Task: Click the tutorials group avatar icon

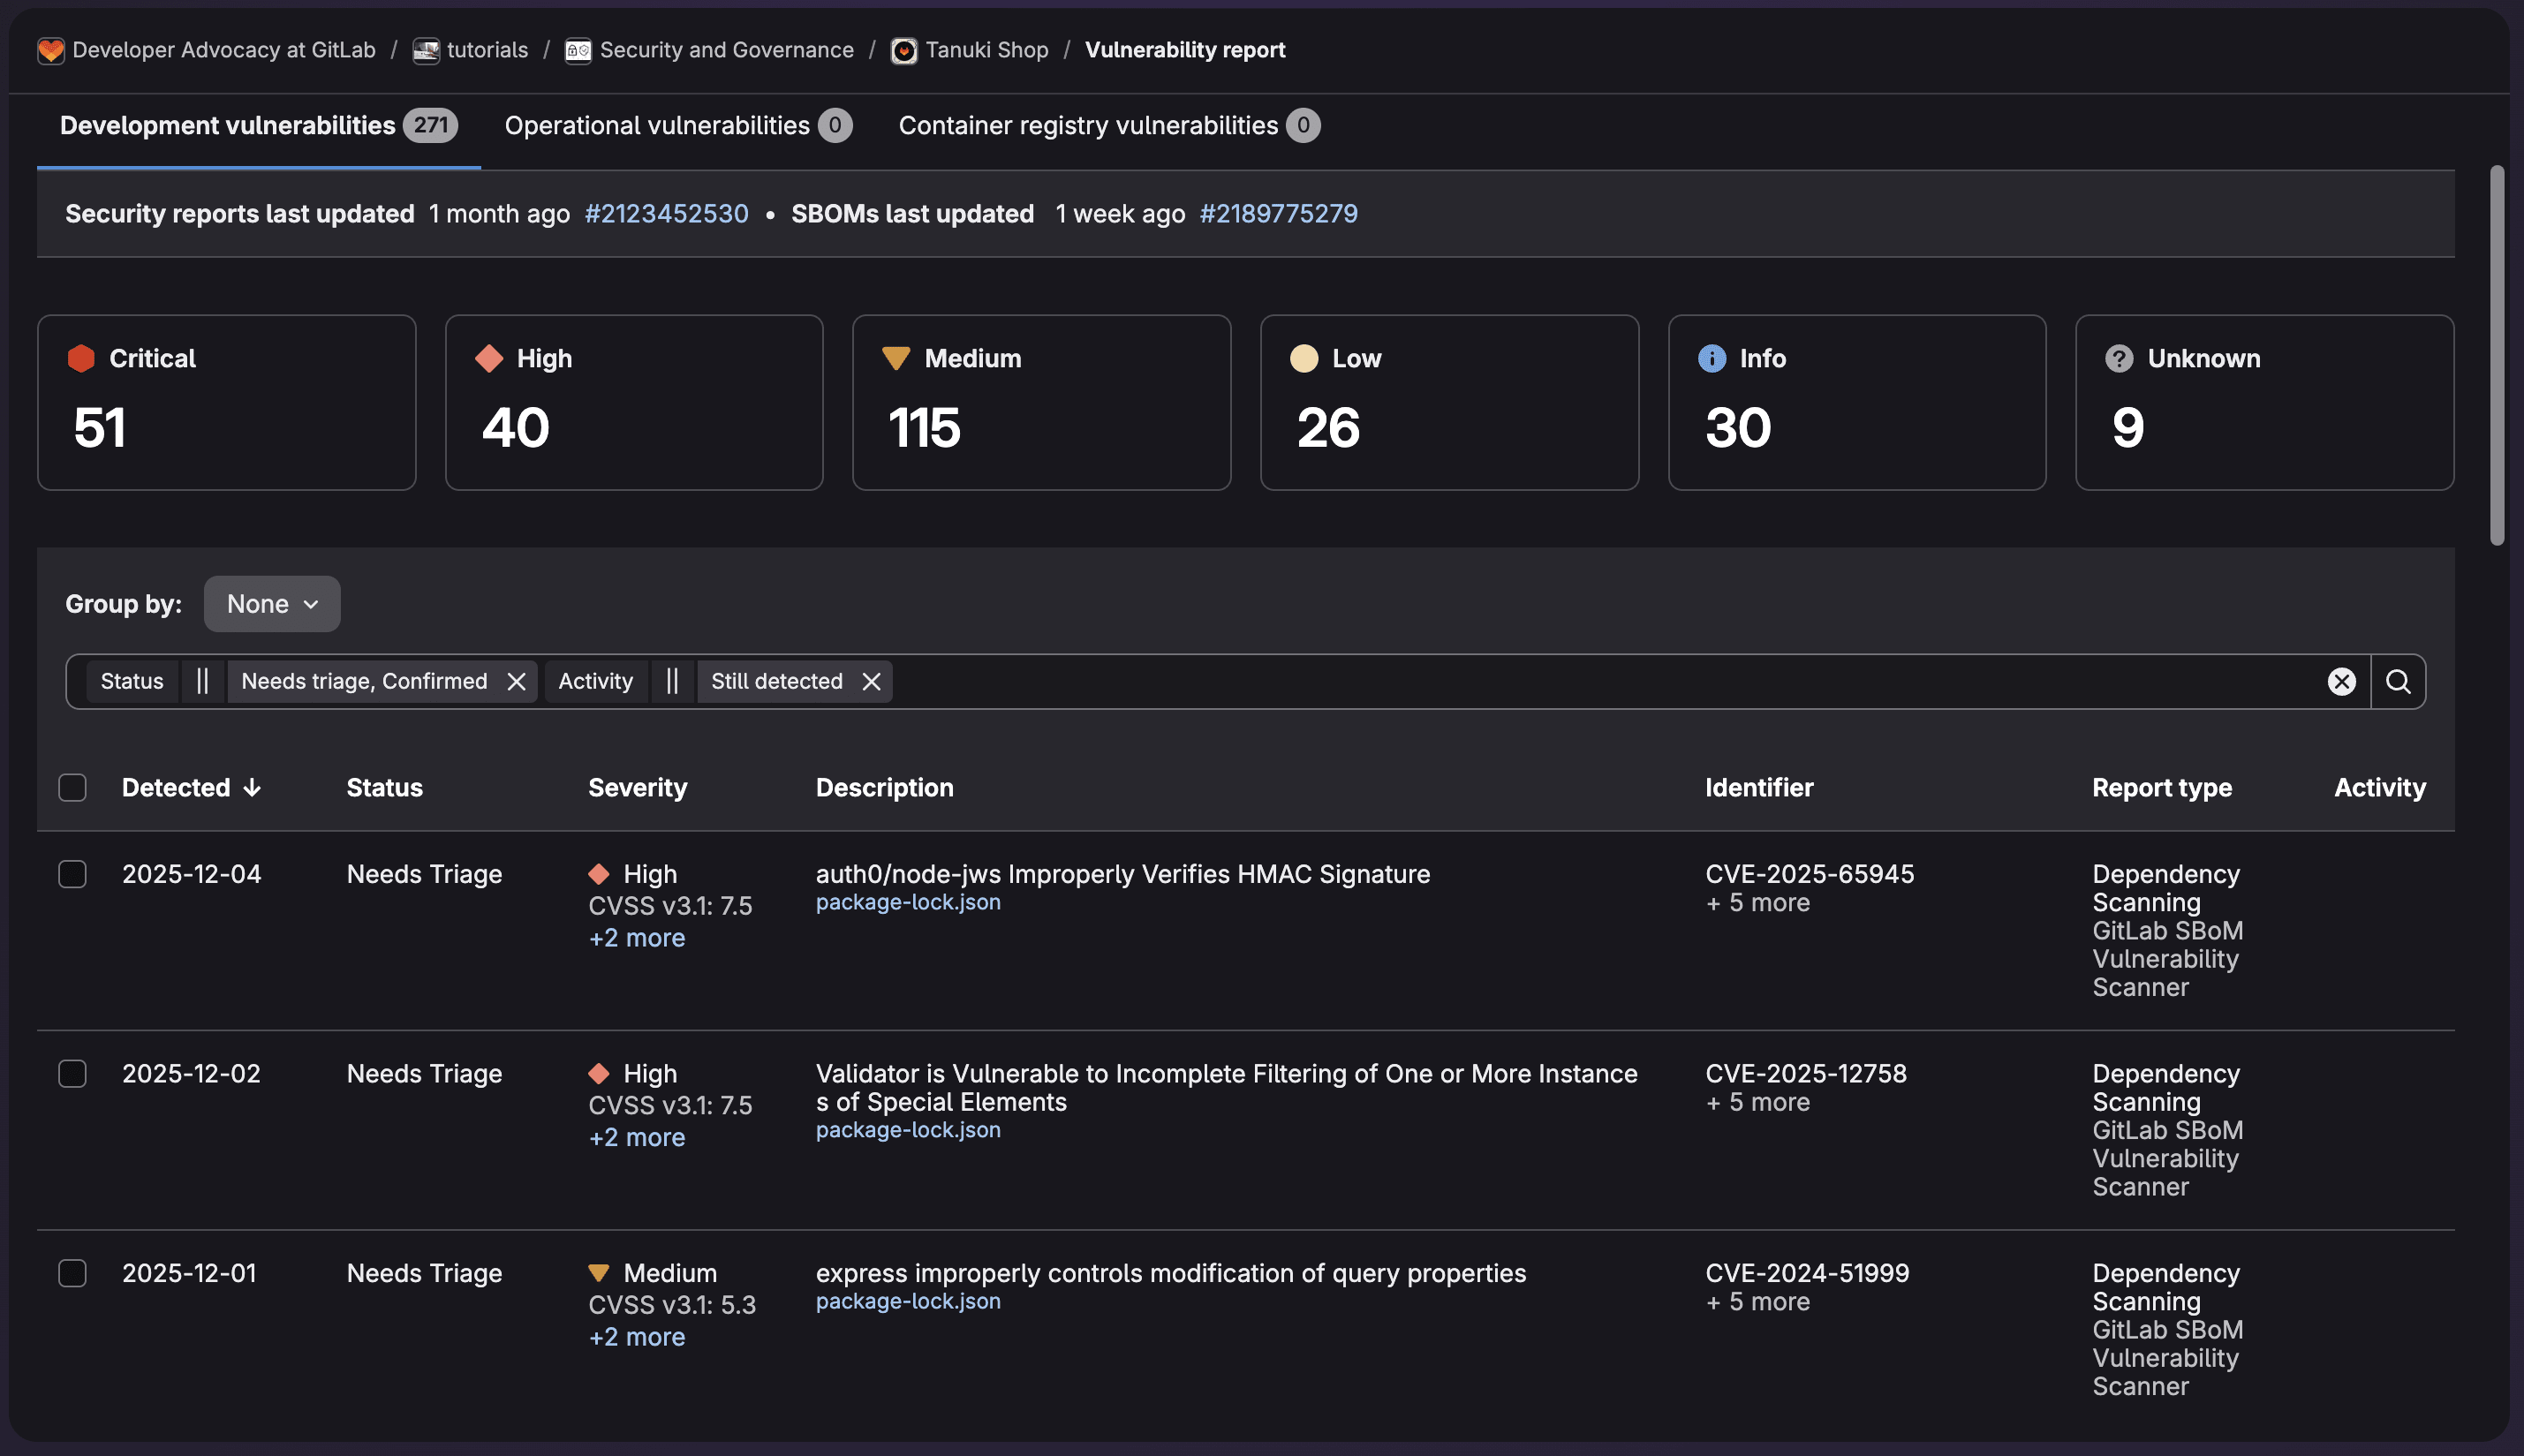Action: click(426, 50)
